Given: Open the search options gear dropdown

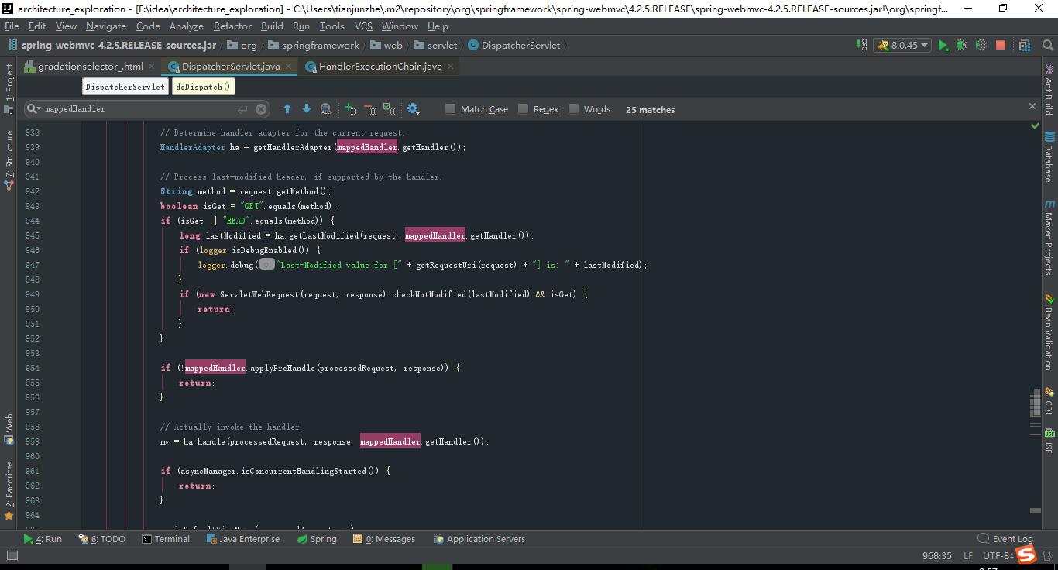Looking at the screenshot, I should point(413,108).
